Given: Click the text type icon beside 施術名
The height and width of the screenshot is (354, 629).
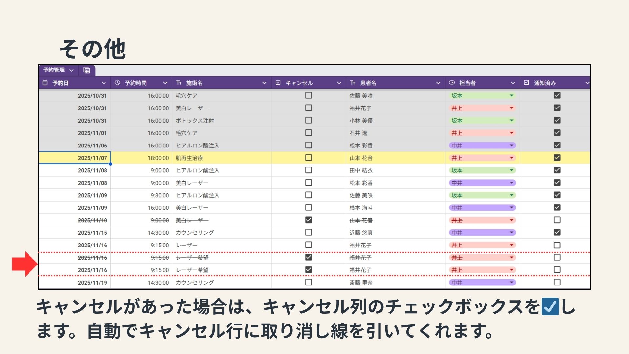Looking at the screenshot, I should [x=179, y=83].
